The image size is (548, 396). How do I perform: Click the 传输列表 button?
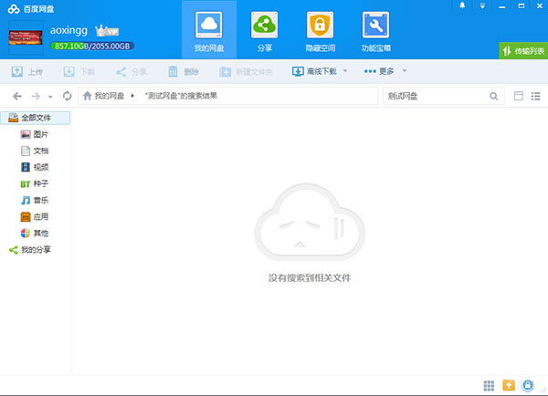[523, 51]
